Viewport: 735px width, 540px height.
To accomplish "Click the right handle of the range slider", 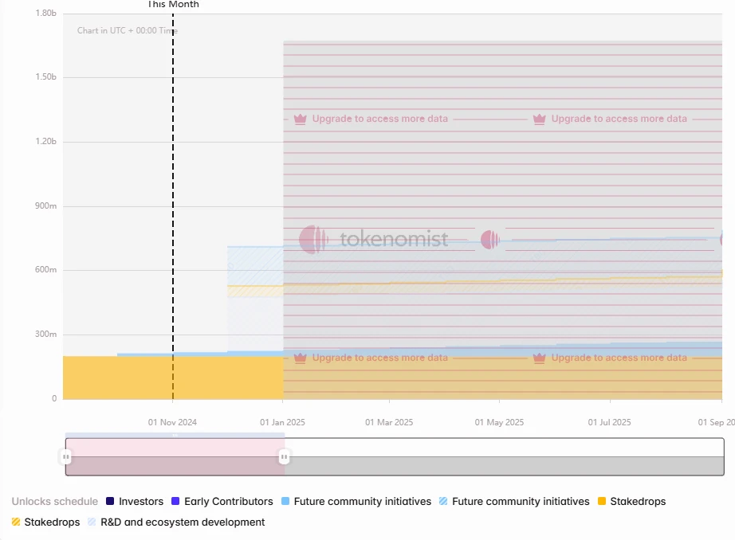I will pos(284,457).
